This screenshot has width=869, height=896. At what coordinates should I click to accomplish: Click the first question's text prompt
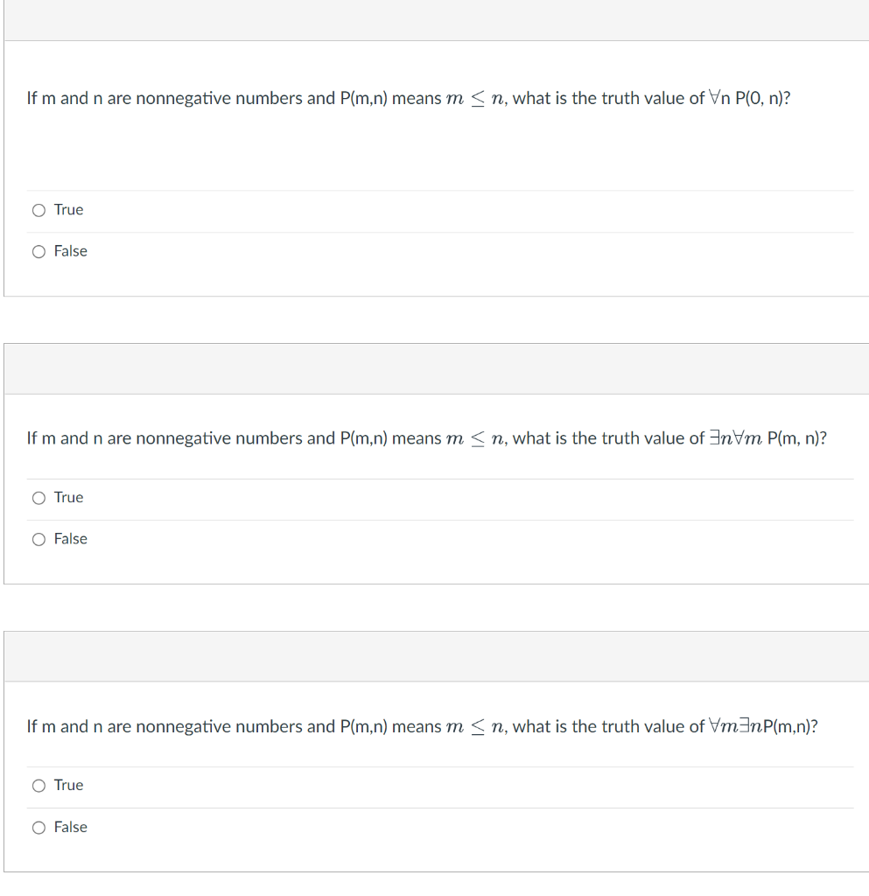(x=408, y=98)
